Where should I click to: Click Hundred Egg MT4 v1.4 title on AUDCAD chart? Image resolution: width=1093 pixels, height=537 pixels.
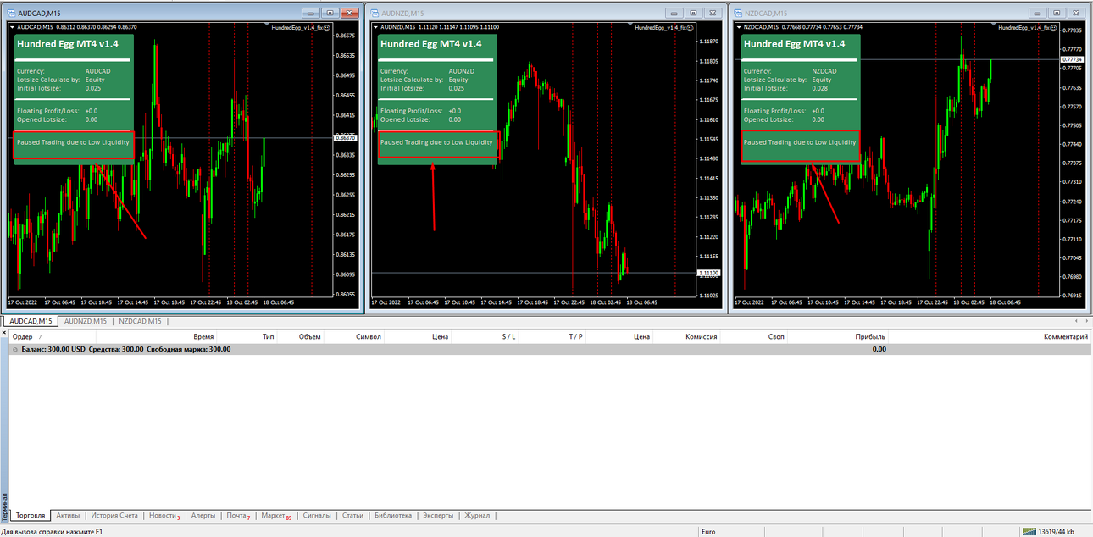68,44
